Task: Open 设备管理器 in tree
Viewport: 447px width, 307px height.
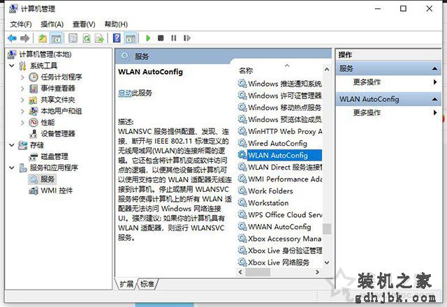Action: [x=58, y=133]
